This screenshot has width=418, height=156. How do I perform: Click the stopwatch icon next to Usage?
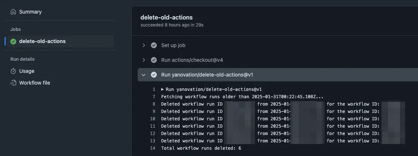(13, 71)
